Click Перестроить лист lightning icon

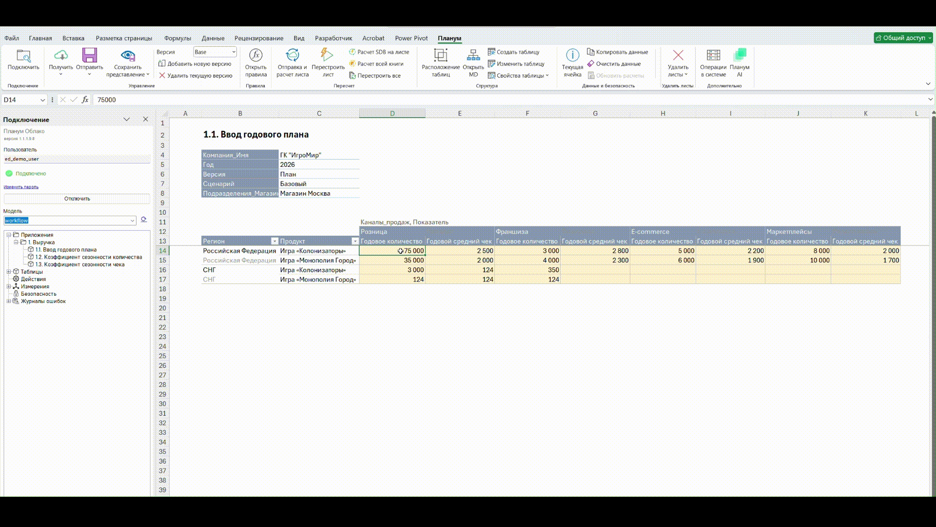coord(327,56)
